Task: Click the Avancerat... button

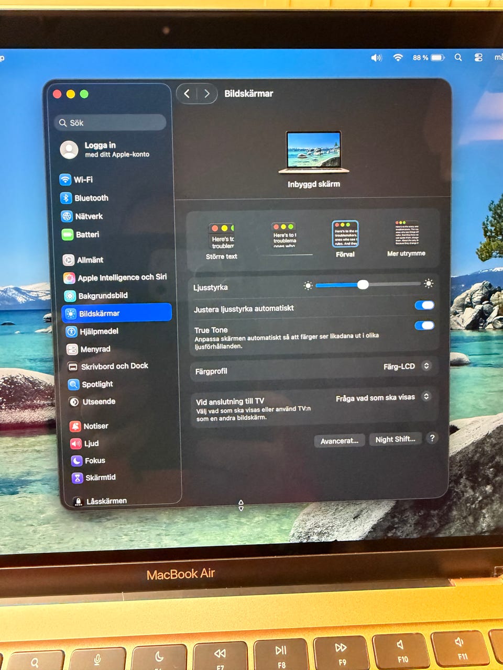Action: coord(340,441)
